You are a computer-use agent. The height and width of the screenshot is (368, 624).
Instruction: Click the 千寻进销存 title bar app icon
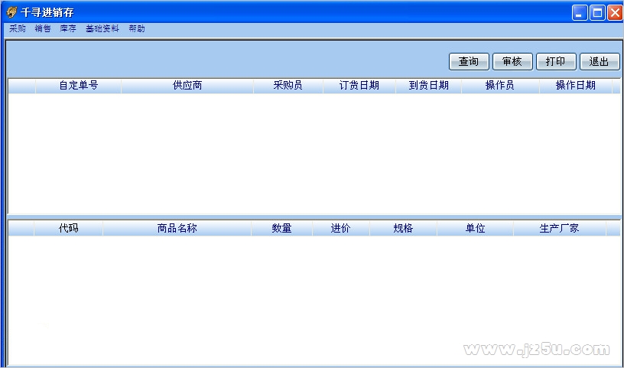[12, 12]
